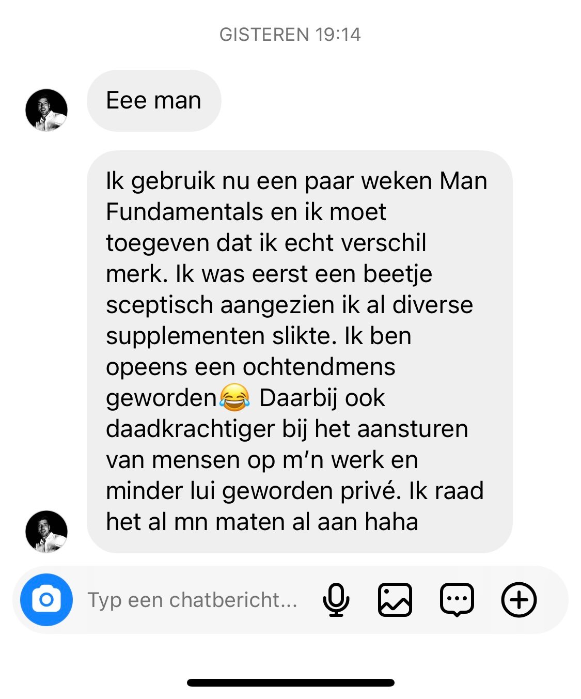
Task: Tap the laughing emoji in the message
Action: tap(234, 397)
